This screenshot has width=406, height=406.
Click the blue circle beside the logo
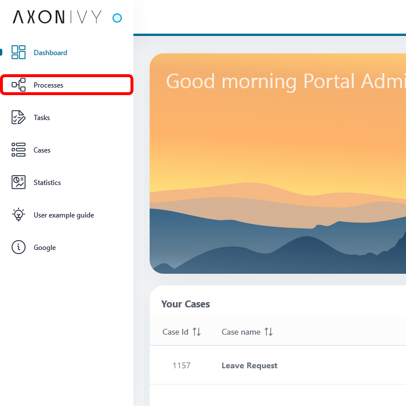[117, 18]
